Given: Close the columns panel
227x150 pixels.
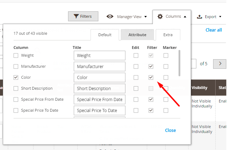Looking at the screenshot, I should click(x=170, y=130).
